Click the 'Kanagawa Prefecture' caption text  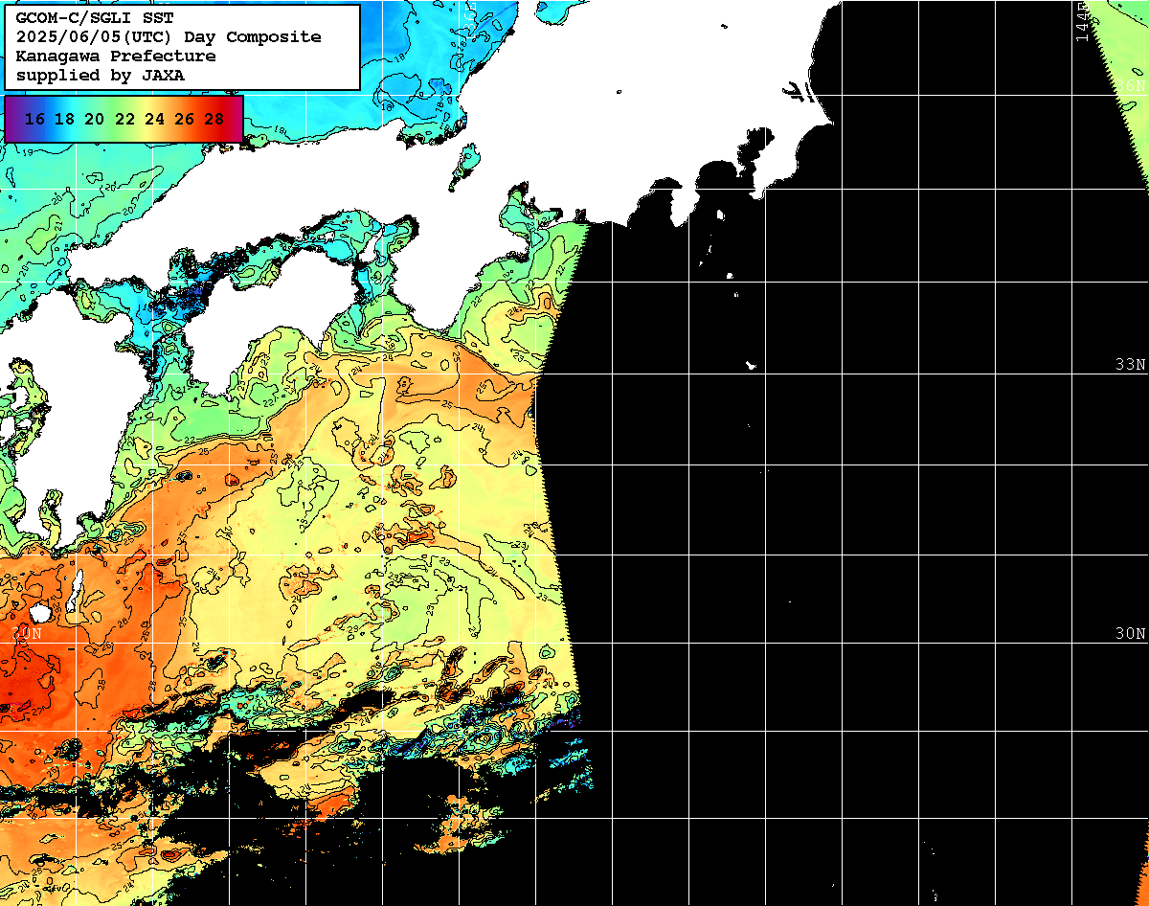[116, 56]
